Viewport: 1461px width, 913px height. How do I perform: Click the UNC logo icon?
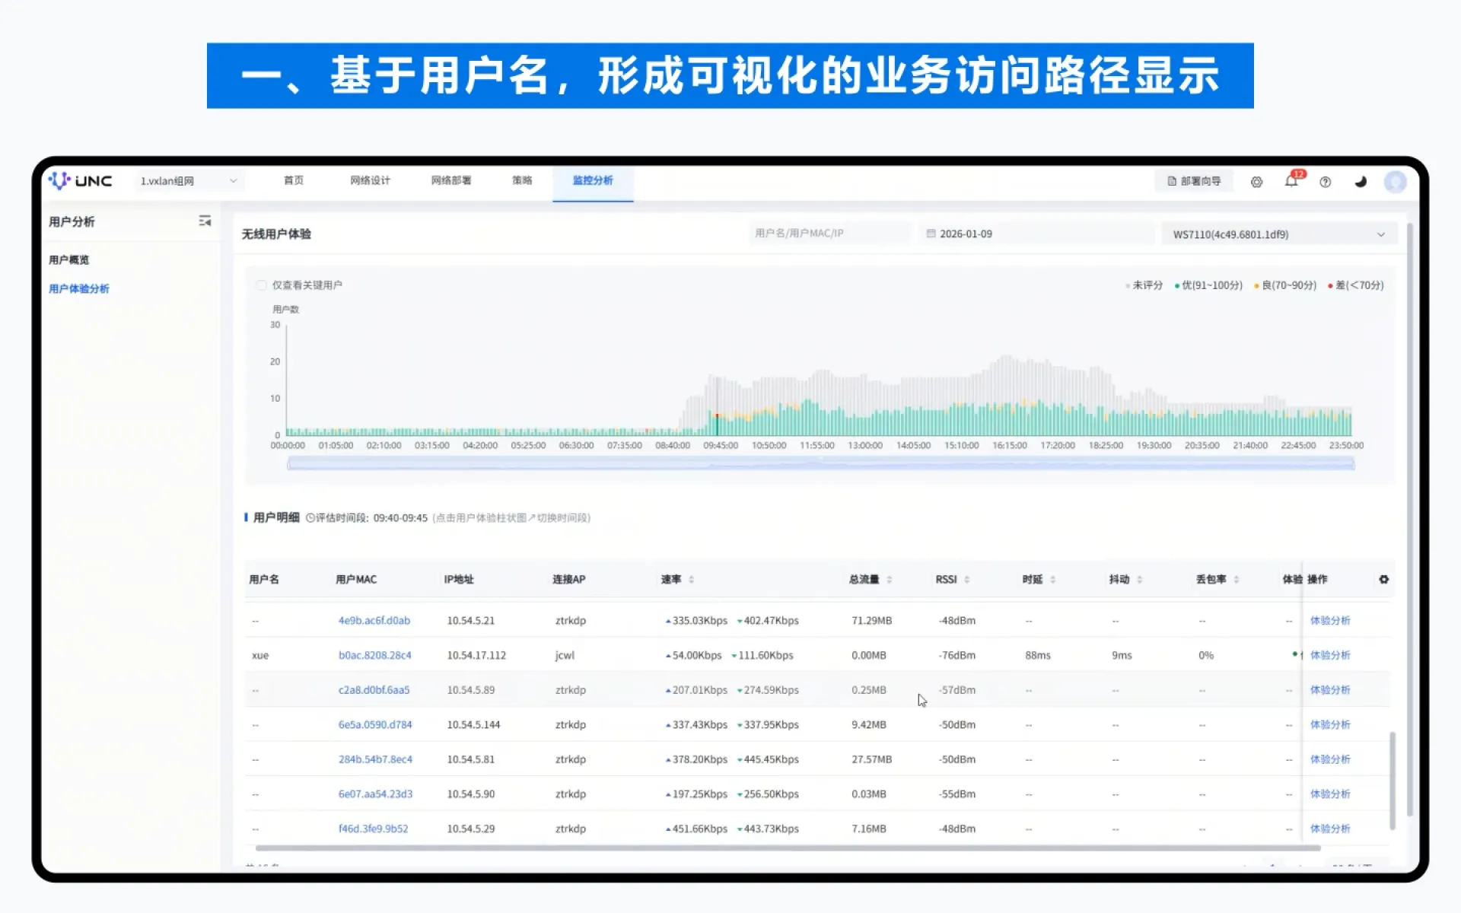[x=59, y=181]
